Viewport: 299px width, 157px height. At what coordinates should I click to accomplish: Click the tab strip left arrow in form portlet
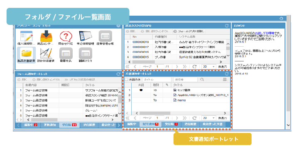[19, 125]
